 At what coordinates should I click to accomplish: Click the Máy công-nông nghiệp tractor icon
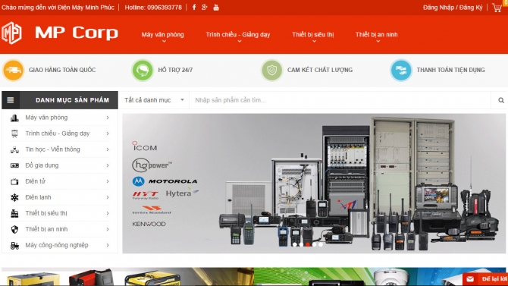click(x=14, y=246)
